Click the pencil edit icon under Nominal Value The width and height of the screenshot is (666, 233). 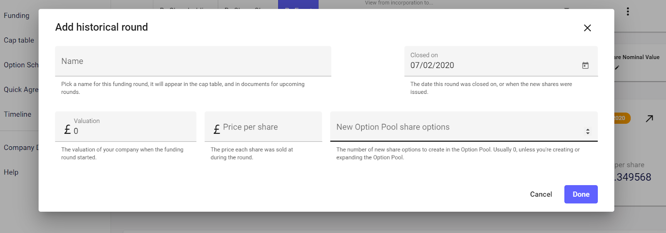(617, 67)
